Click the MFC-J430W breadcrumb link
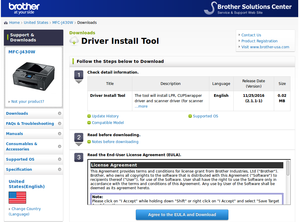This screenshot has height=222, width=300. (63, 23)
